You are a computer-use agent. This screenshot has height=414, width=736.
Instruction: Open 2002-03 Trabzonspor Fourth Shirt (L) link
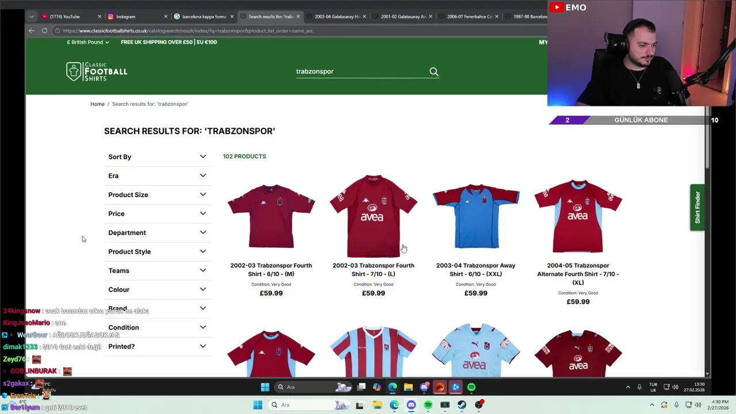click(373, 270)
